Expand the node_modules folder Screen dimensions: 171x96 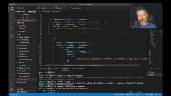[25, 37]
